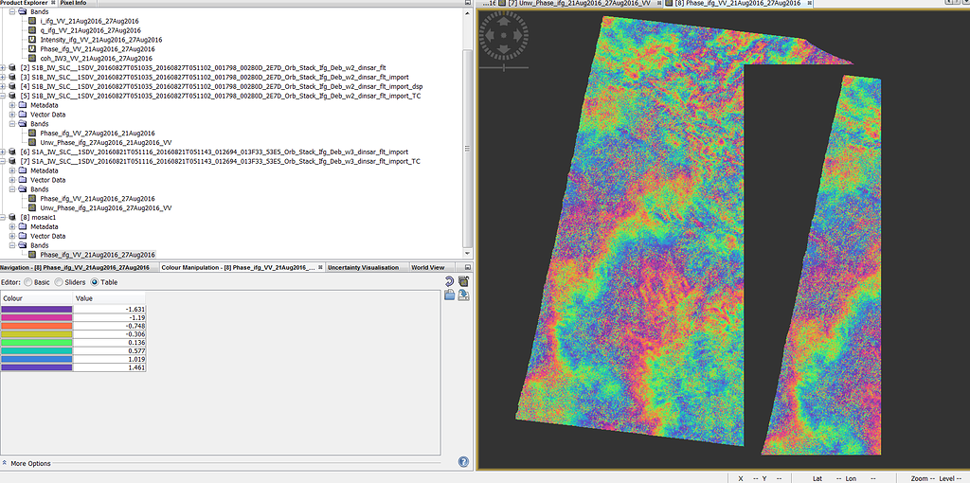Open Colour Manipulation help
The height and width of the screenshot is (483, 970).
tap(463, 462)
